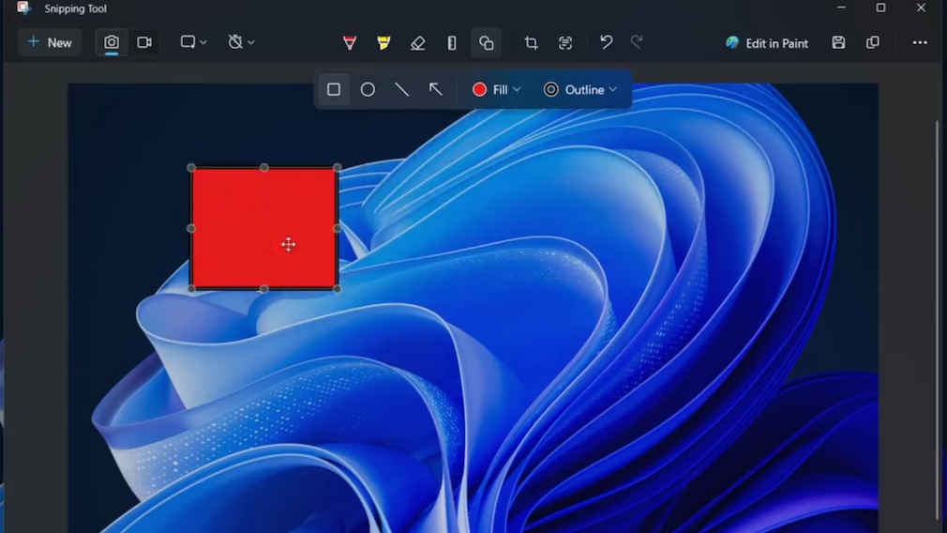The height and width of the screenshot is (533, 947).
Task: Select the eraser tool
Action: [x=417, y=43]
